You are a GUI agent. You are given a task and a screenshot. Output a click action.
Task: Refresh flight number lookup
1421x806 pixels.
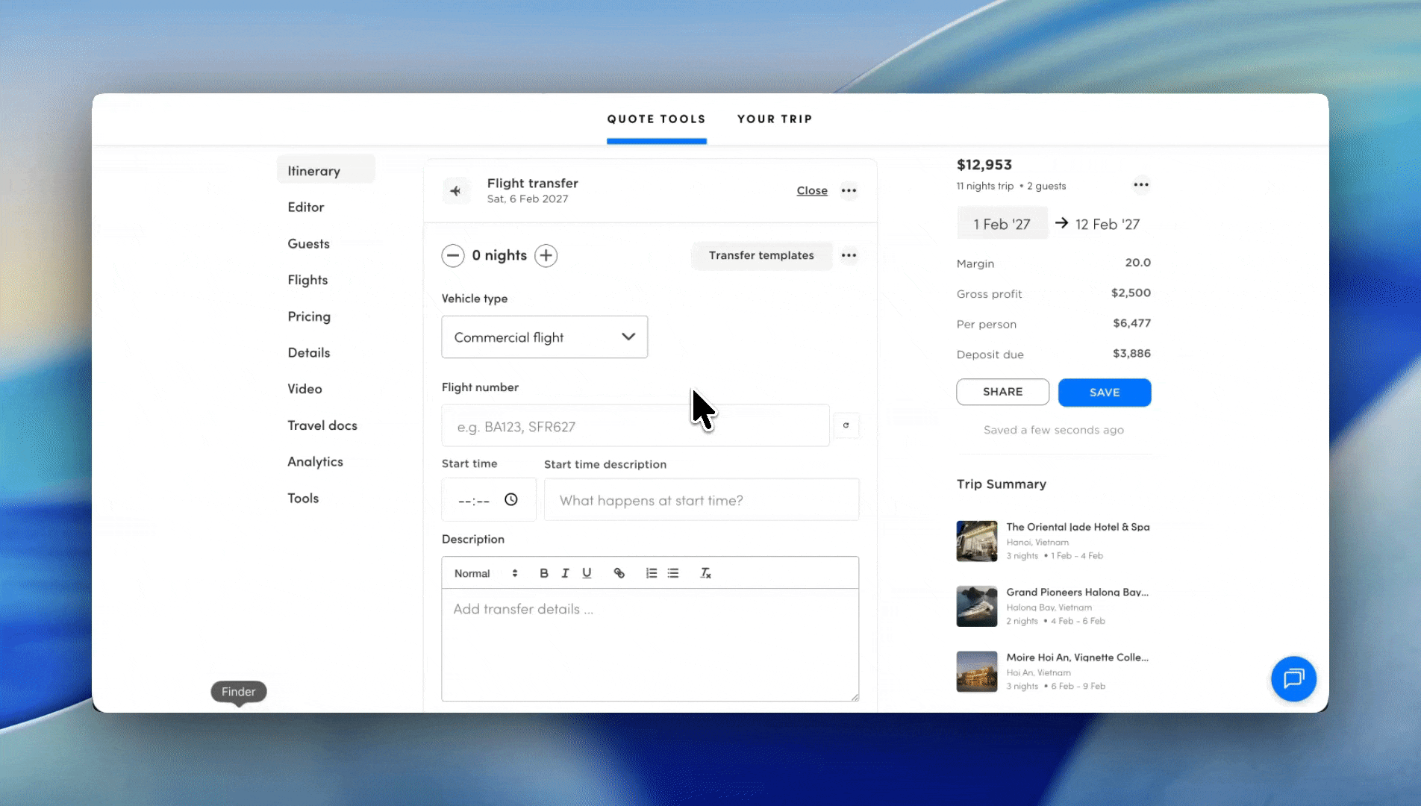click(x=846, y=425)
